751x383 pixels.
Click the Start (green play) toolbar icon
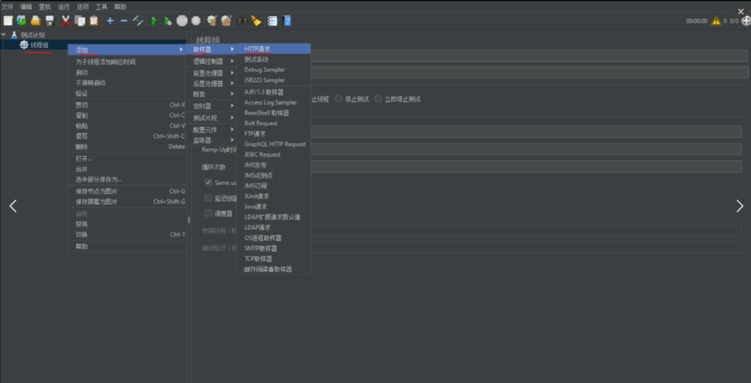154,21
